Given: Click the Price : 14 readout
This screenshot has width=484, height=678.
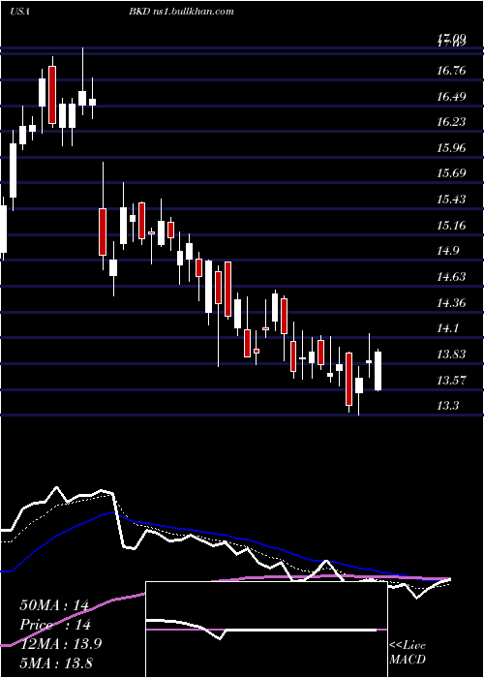Looking at the screenshot, I should (x=54, y=625).
